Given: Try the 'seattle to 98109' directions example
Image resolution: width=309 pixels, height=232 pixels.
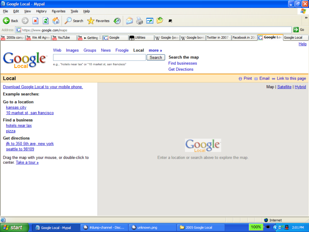Looking at the screenshot, I should 20,149.
